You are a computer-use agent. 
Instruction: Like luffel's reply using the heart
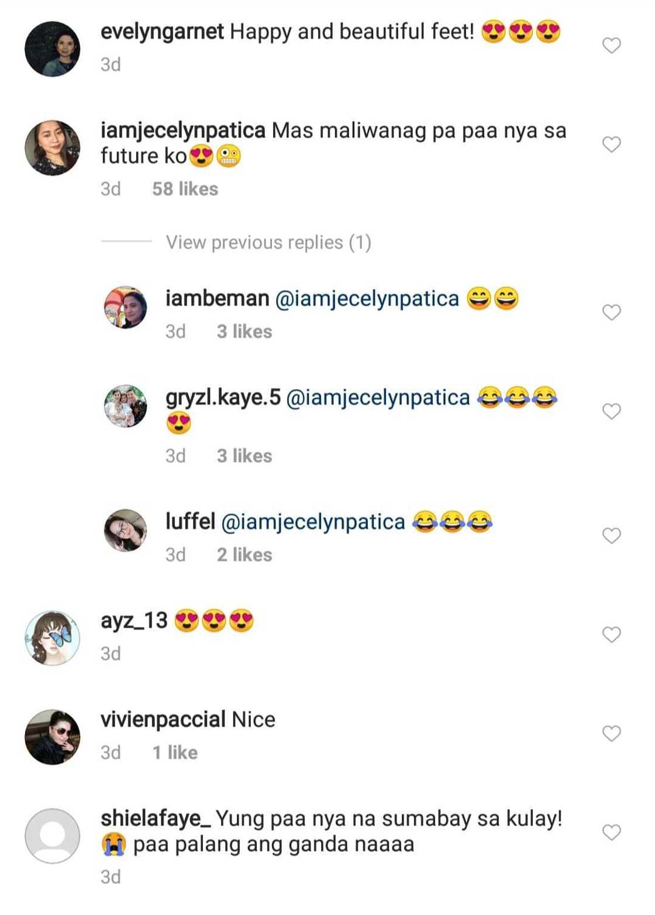pos(611,536)
